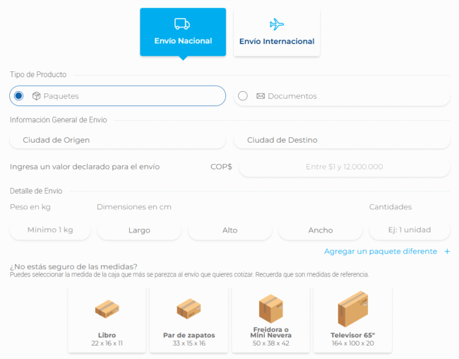459x359 pixels.
Task: Click the Peso en kg label
Action: coord(30,207)
